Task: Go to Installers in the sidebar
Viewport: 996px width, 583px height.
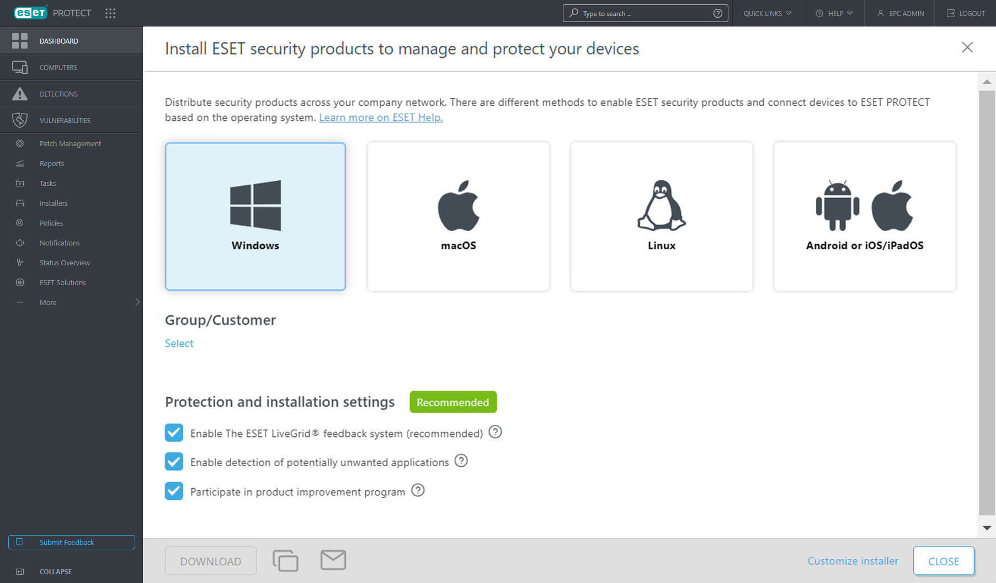Action: click(x=54, y=203)
